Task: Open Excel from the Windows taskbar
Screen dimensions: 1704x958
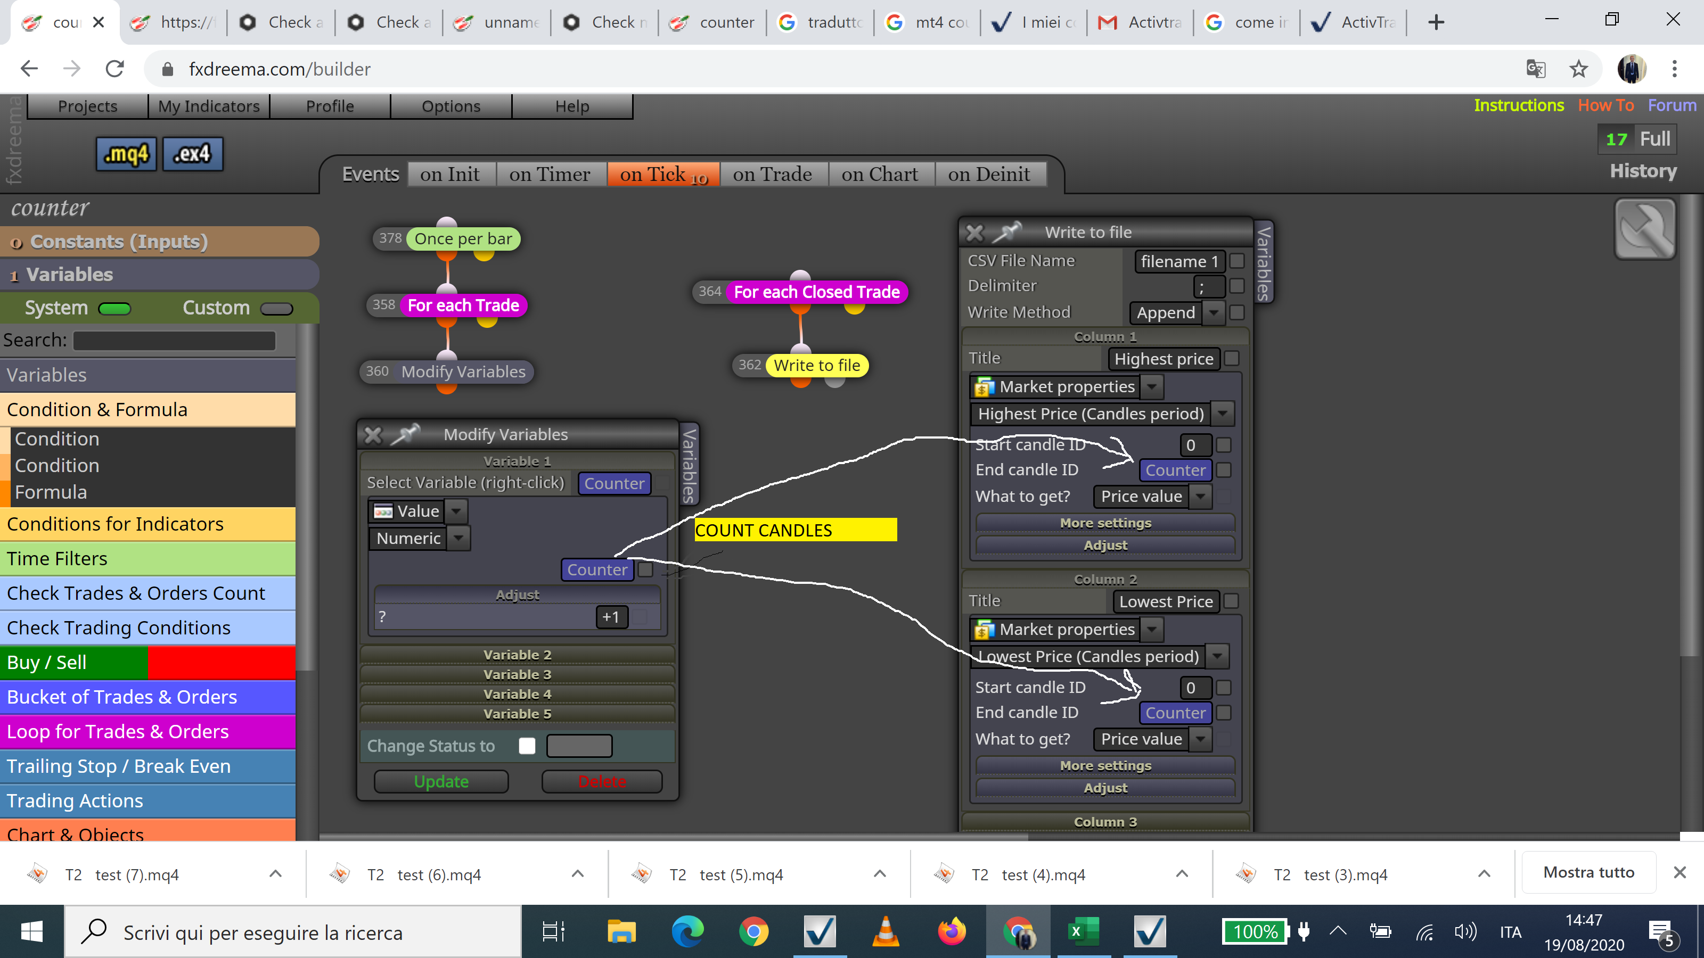Action: coord(1084,931)
